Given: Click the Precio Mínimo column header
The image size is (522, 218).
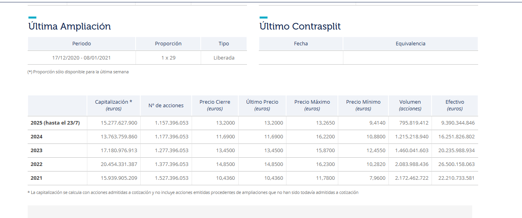Looking at the screenshot, I should coord(363,105).
